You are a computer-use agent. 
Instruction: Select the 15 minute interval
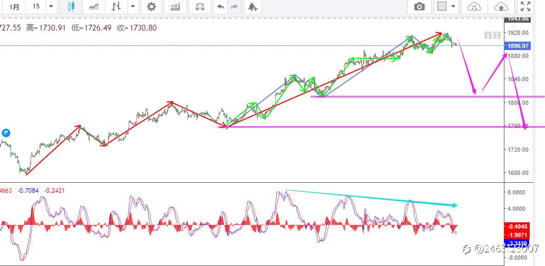[36, 6]
